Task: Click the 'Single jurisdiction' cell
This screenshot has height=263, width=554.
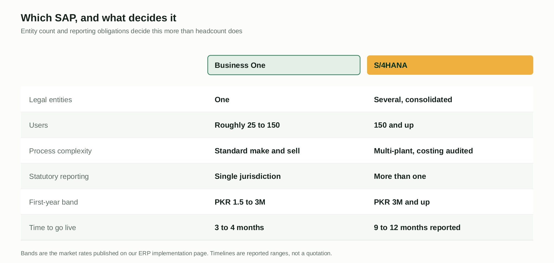Action: 248,176
